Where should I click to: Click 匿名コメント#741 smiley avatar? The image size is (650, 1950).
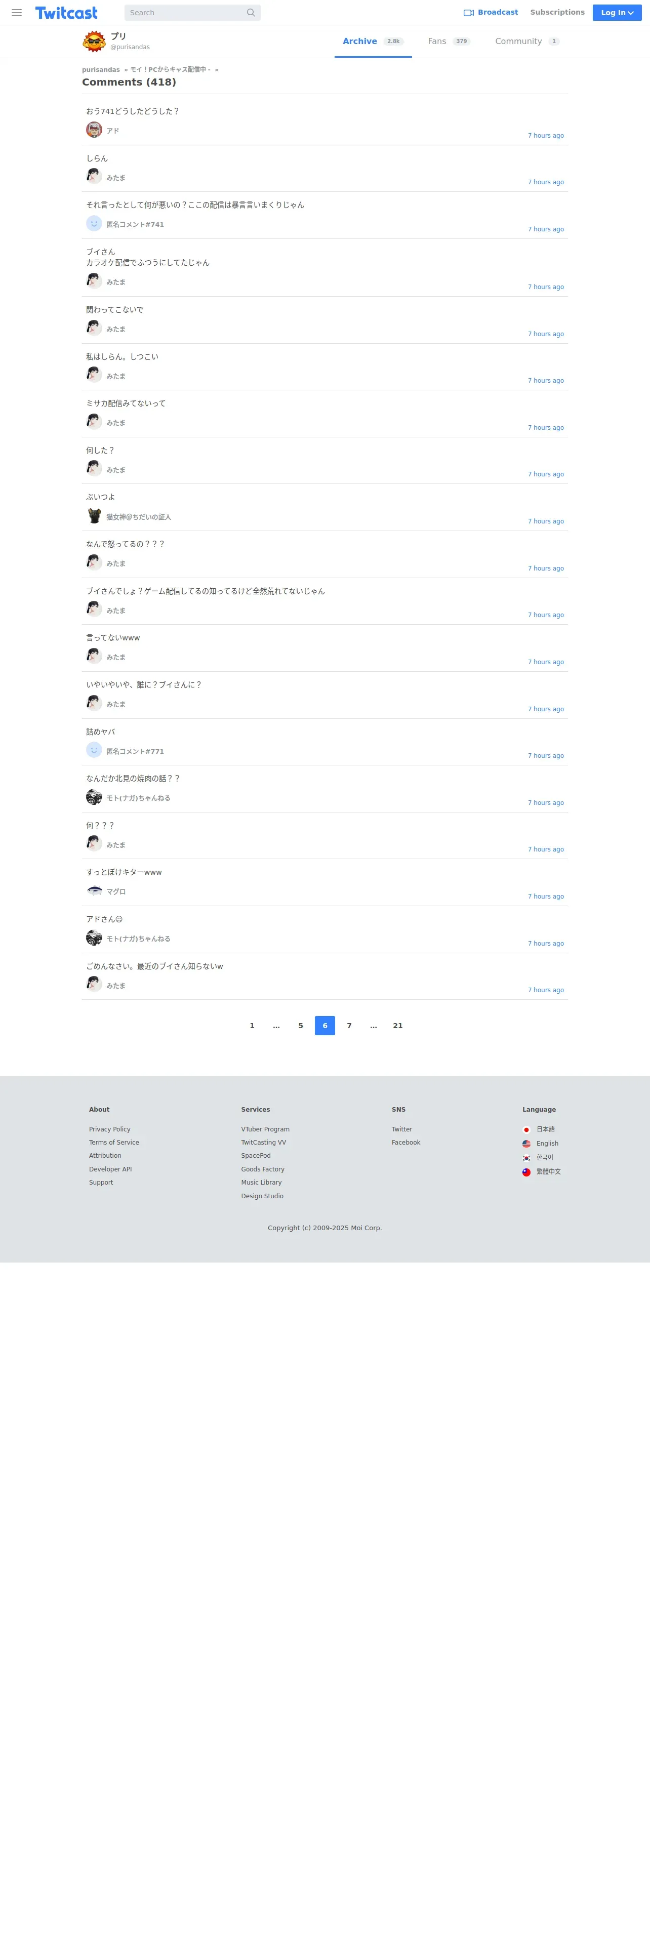coord(94,223)
